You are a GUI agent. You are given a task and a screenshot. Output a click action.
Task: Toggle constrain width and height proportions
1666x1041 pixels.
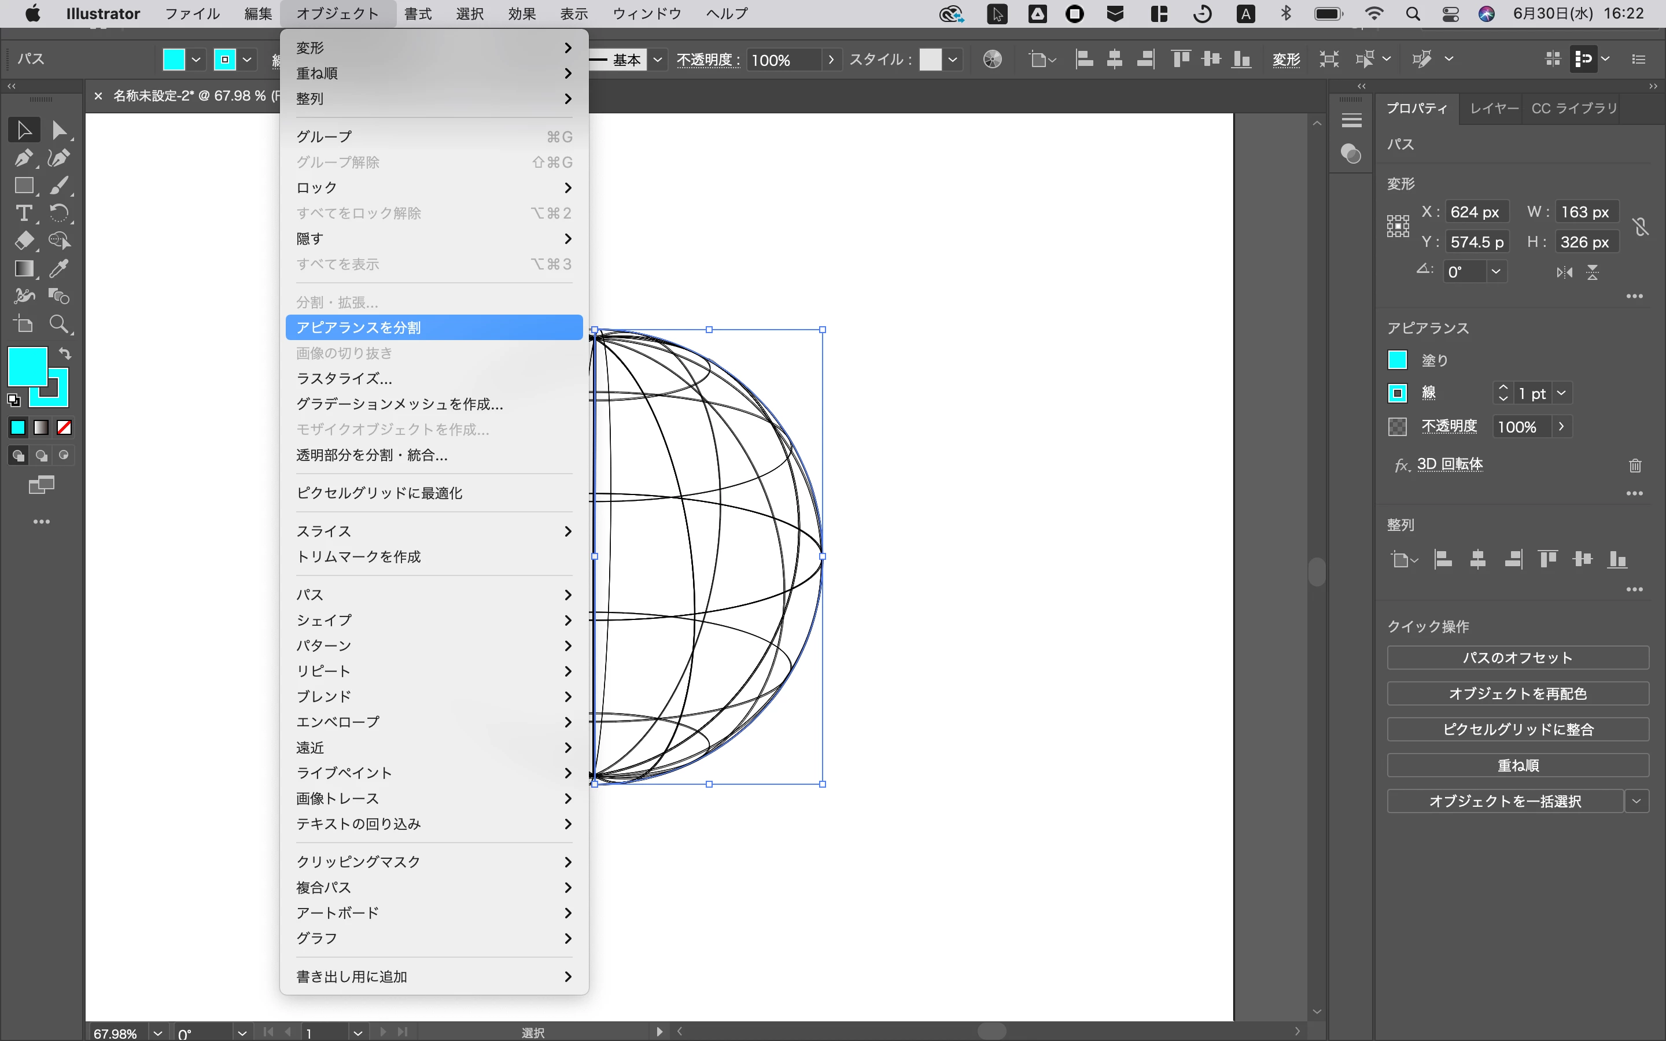(1641, 227)
